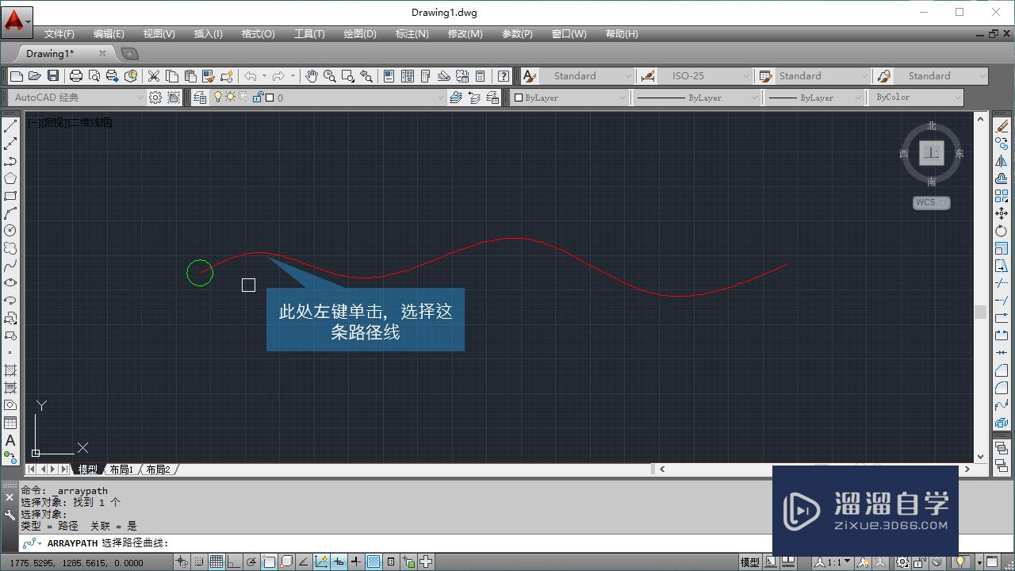The image size is (1015, 571).
Task: Save the drawing with the floppy icon
Action: [53, 76]
